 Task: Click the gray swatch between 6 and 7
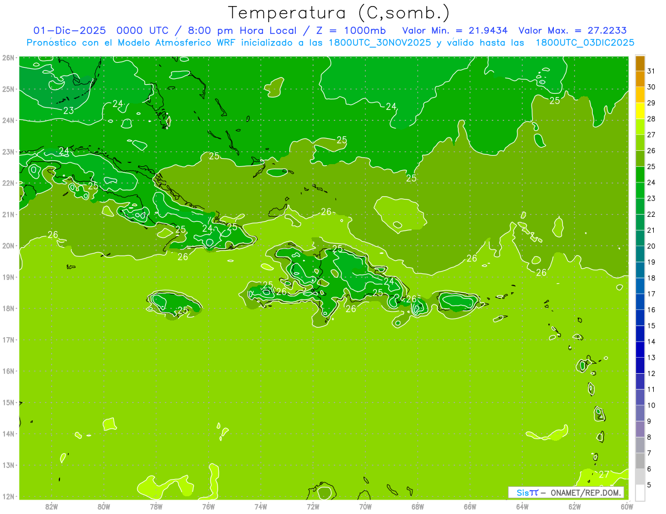(x=640, y=461)
